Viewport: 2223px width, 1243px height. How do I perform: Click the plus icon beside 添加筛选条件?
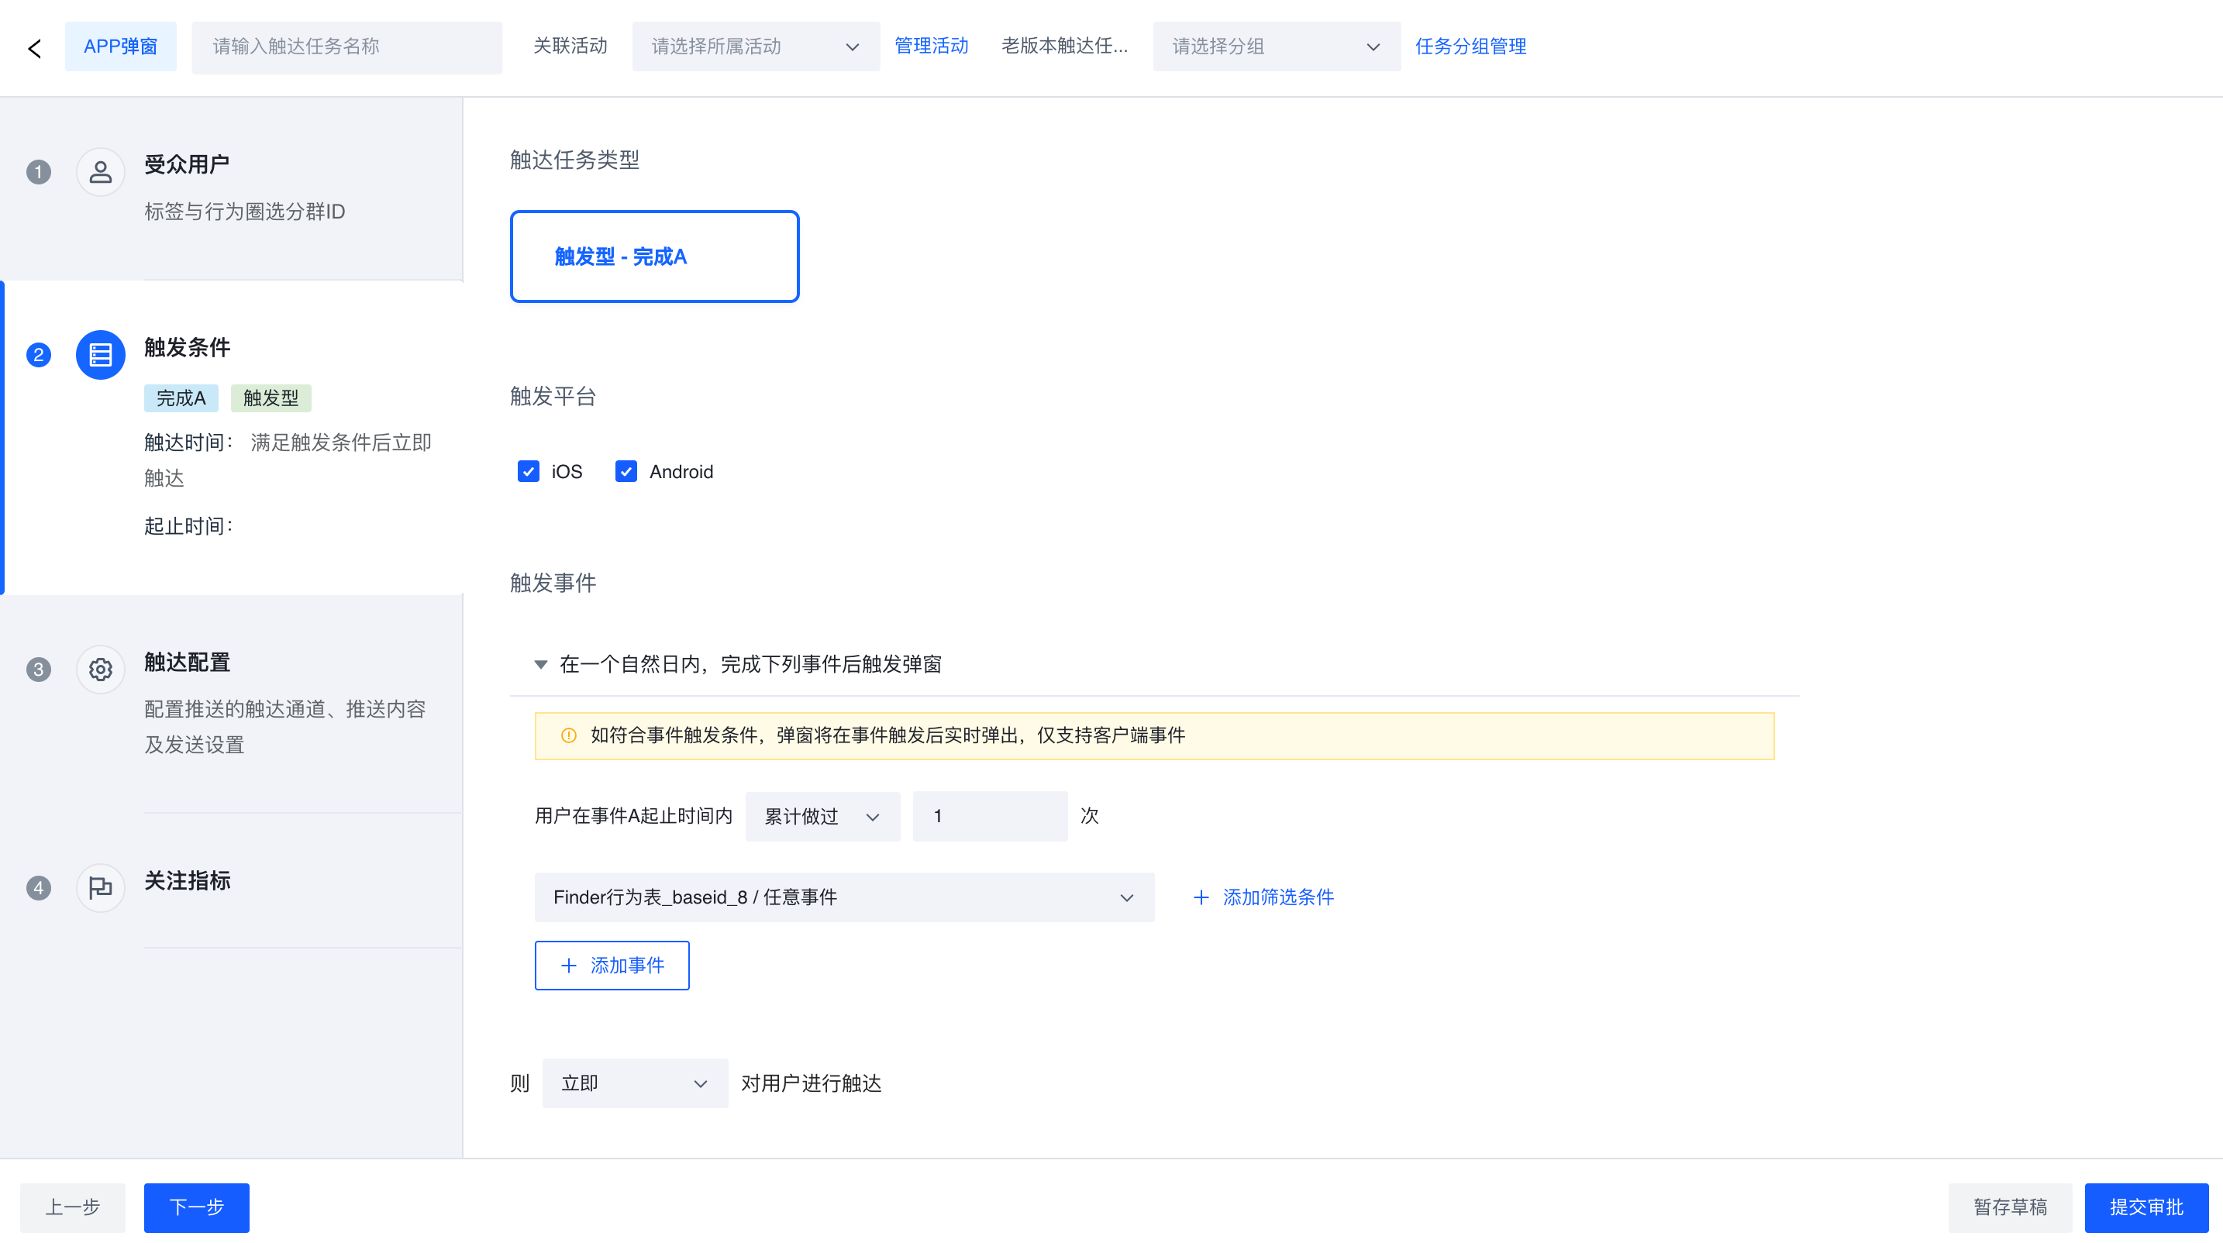(x=1201, y=897)
